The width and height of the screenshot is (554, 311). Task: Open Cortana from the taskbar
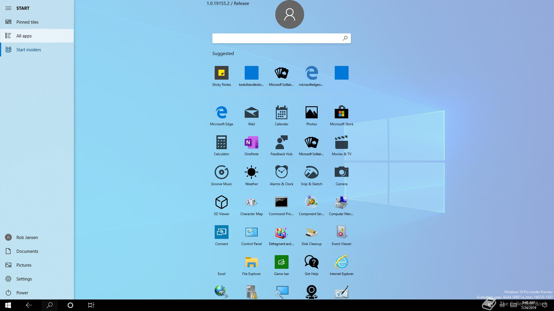tap(70, 305)
